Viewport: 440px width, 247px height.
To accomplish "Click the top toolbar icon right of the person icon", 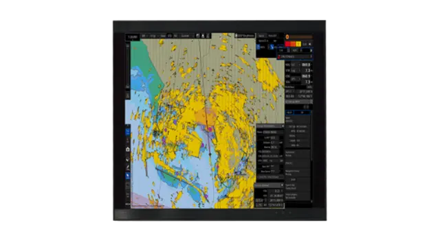I will point(208,36).
